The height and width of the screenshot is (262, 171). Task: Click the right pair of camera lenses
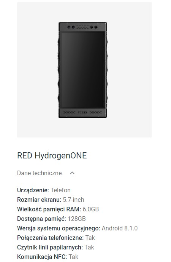(93, 27)
